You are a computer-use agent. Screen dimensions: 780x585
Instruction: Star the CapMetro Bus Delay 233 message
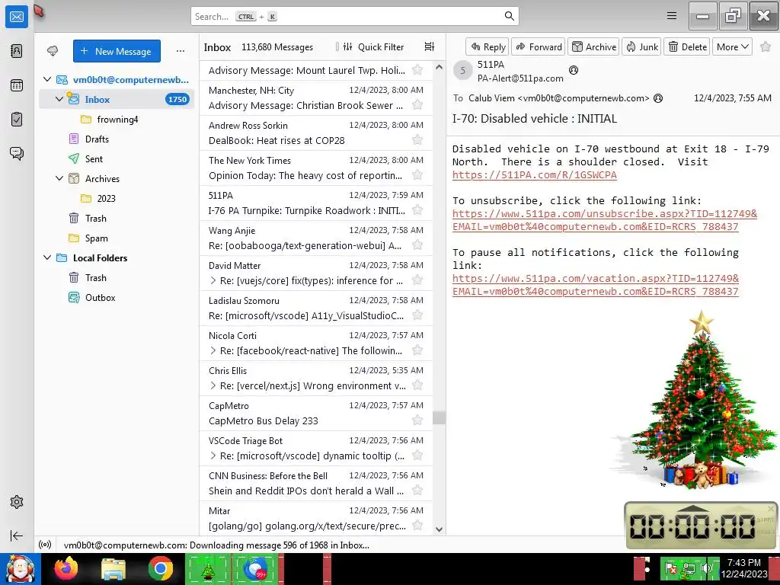(x=417, y=420)
